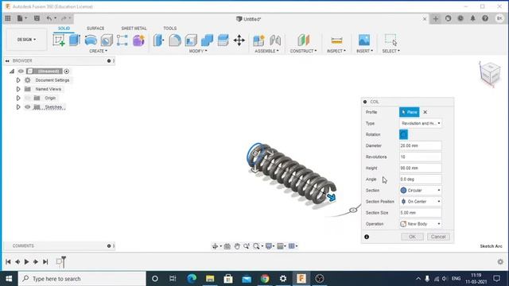Open the Type dropdown in Coil dialog
The width and height of the screenshot is (509, 286).
pyautogui.click(x=421, y=123)
